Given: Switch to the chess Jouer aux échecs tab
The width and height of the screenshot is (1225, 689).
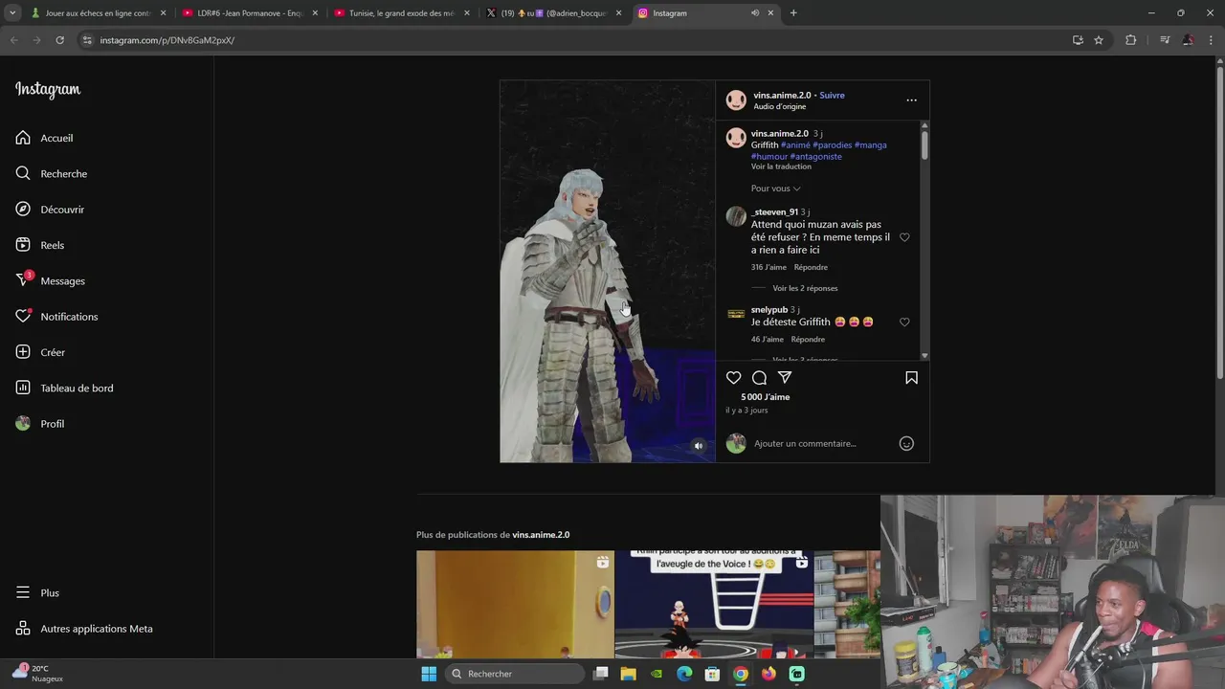Looking at the screenshot, I should tap(99, 13).
